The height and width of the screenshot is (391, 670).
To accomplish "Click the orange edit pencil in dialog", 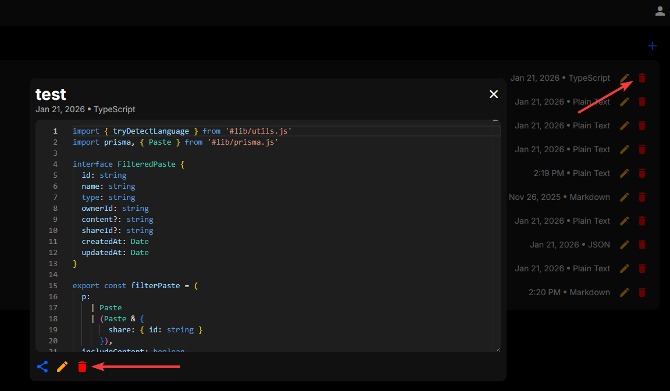I will (62, 367).
